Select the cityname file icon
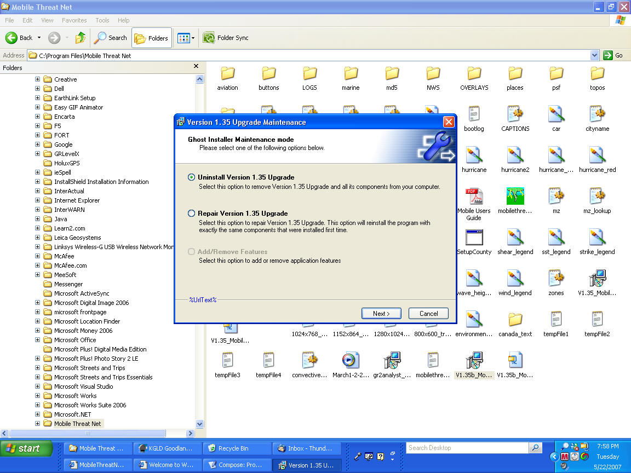 [x=597, y=114]
